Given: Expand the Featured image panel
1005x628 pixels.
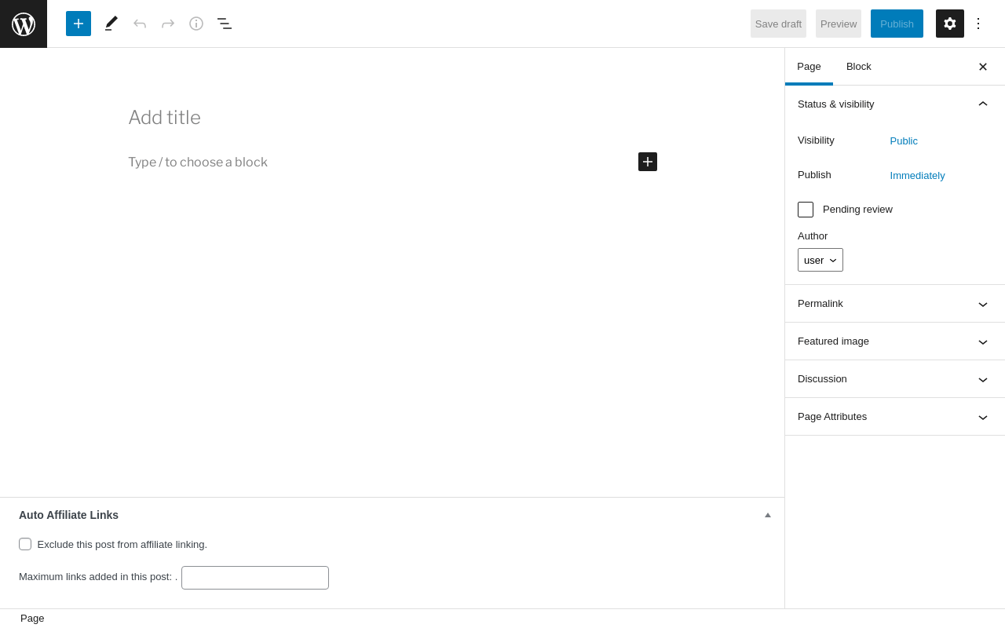Looking at the screenshot, I should 894,341.
